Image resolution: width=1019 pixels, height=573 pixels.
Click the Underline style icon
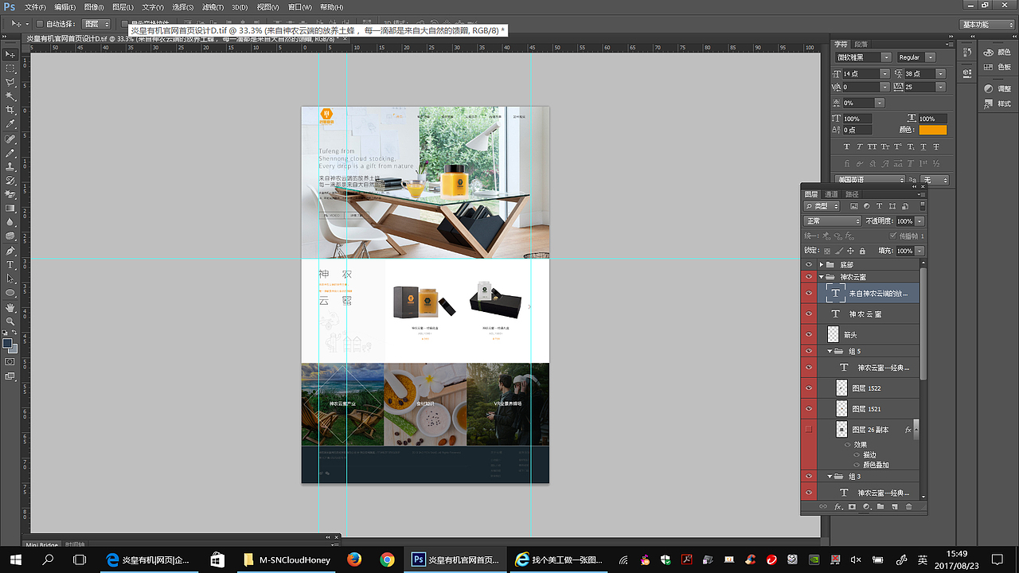coord(923,146)
